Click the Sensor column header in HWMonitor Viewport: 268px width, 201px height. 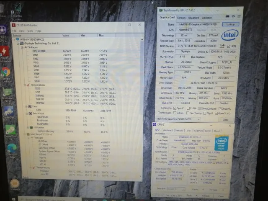(36, 35)
